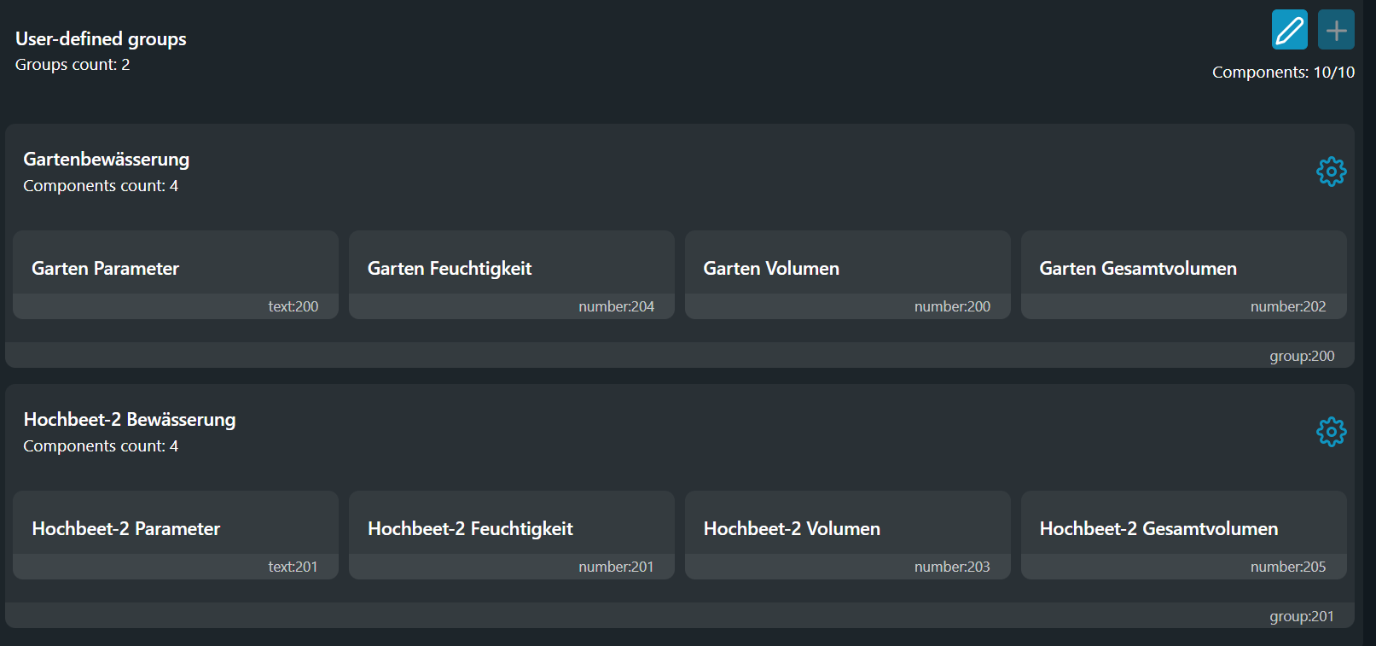Click the pencil edit groups icon
The width and height of the screenshot is (1376, 646).
1289,30
